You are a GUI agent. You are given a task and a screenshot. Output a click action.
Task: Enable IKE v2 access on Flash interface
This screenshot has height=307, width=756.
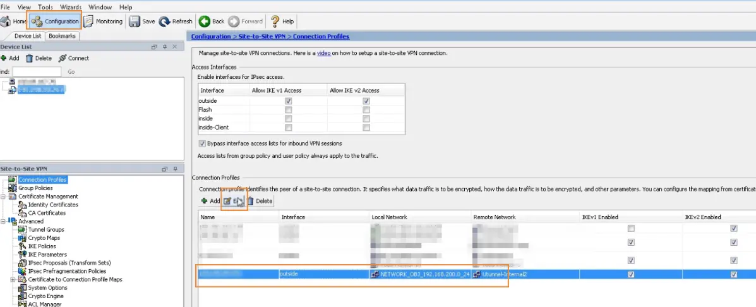[x=366, y=110]
